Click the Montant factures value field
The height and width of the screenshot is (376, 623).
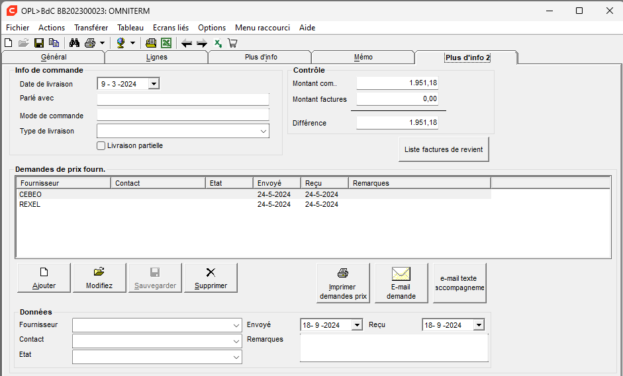pos(397,98)
